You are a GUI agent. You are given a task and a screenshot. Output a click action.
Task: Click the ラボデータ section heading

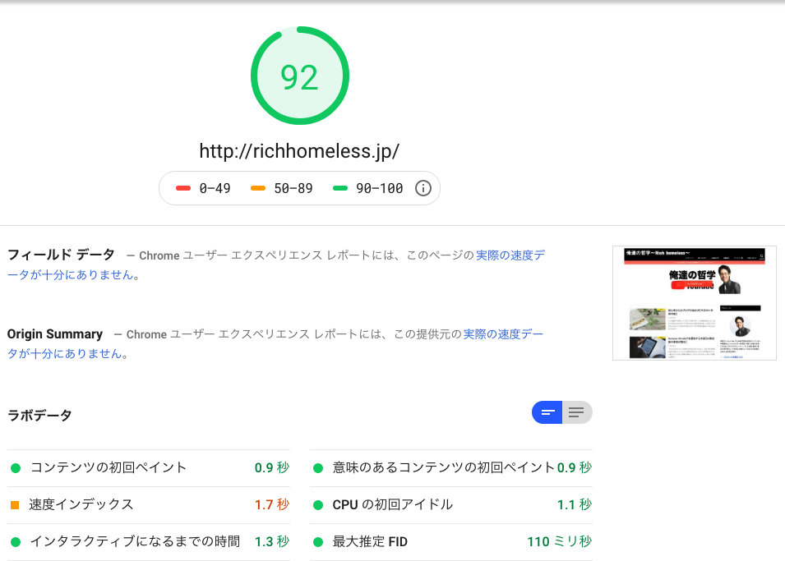(x=39, y=415)
